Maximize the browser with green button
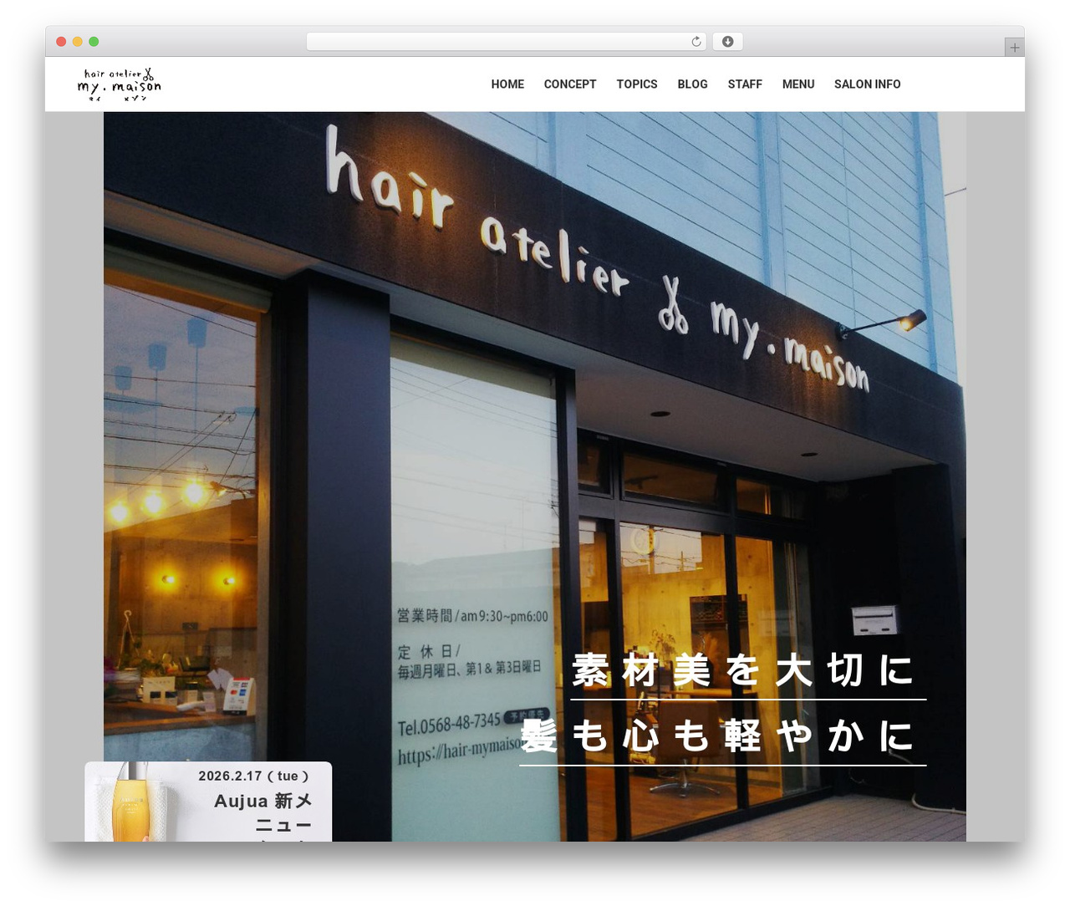Viewport: 1070px width, 906px height. (94, 42)
